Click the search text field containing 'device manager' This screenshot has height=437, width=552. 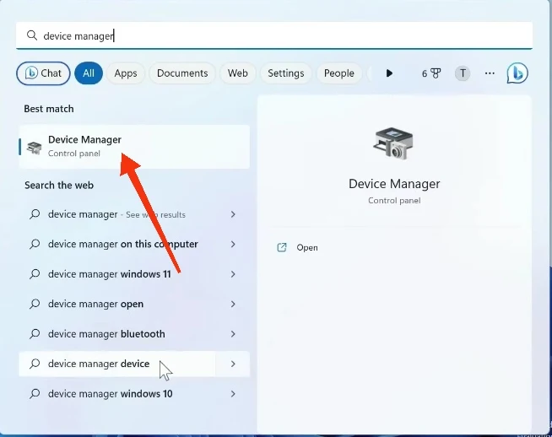point(273,35)
